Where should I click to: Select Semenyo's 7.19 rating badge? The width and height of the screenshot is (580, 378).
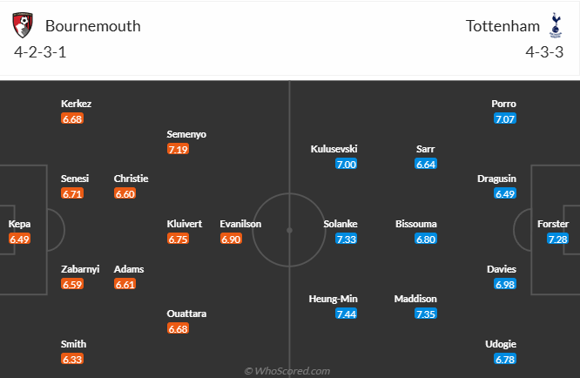178,149
